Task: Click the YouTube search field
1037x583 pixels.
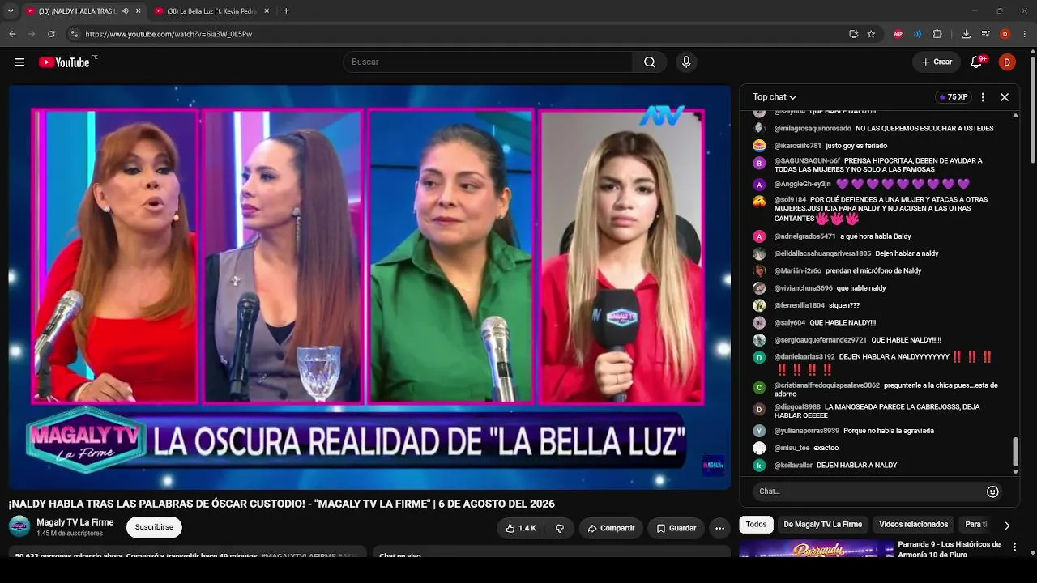Action: pyautogui.click(x=489, y=62)
